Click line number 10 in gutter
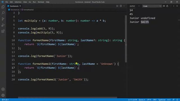Image resolution: width=180 pixels, height=101 pixels. (13, 40)
